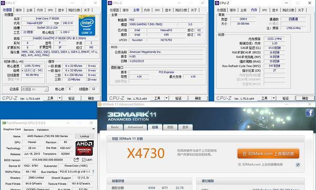Screen dimensions: 316x190
Task: Expand 工具 arrow in middle CPU-Z window
Action: click(x=166, y=98)
